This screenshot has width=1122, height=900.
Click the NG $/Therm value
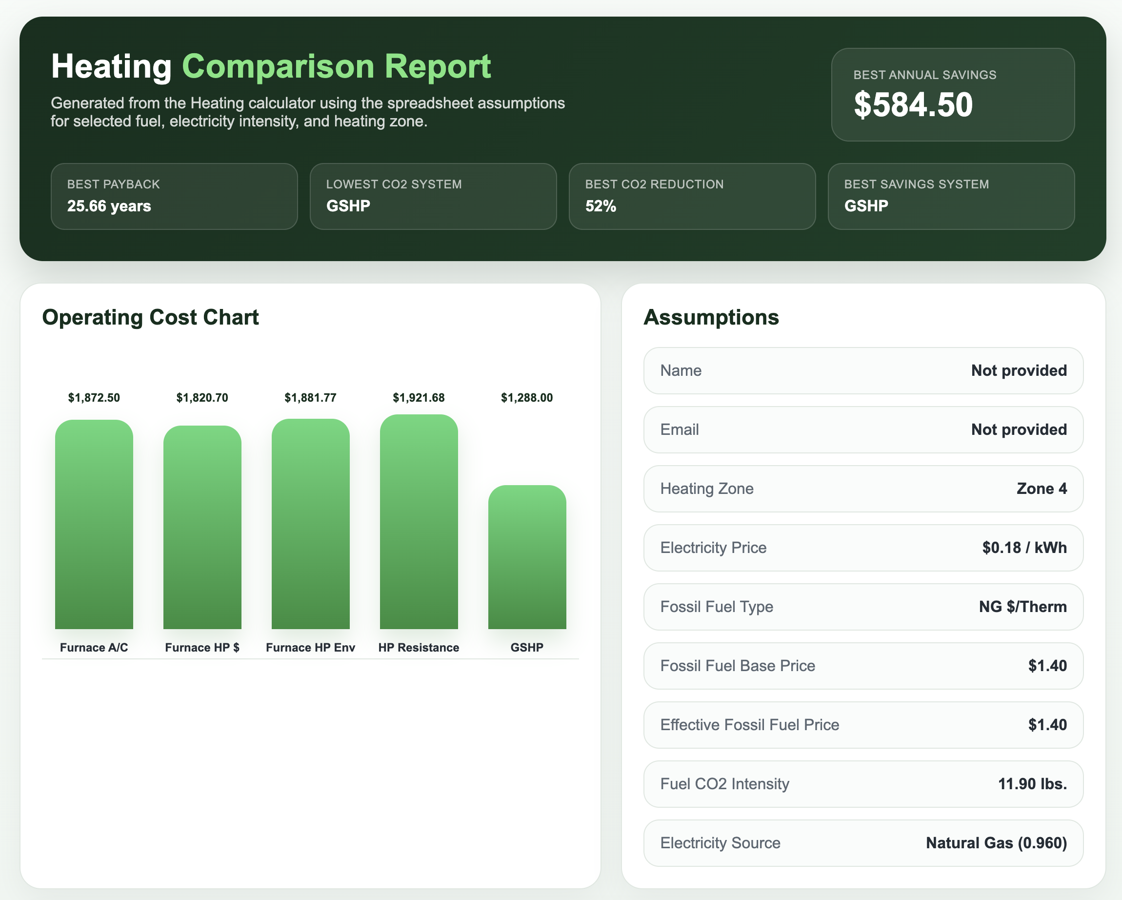(x=1023, y=607)
